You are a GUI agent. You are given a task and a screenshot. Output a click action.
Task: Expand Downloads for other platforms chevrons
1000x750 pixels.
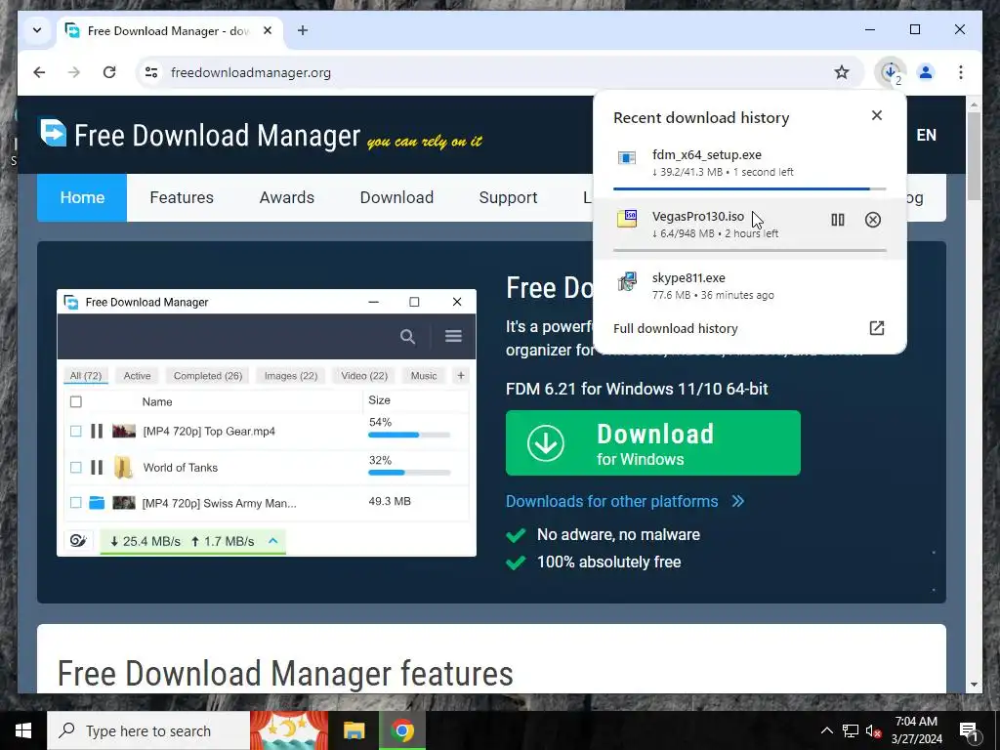pyautogui.click(x=738, y=501)
